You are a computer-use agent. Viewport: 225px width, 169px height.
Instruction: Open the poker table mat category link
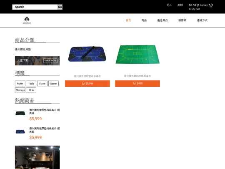(23, 49)
